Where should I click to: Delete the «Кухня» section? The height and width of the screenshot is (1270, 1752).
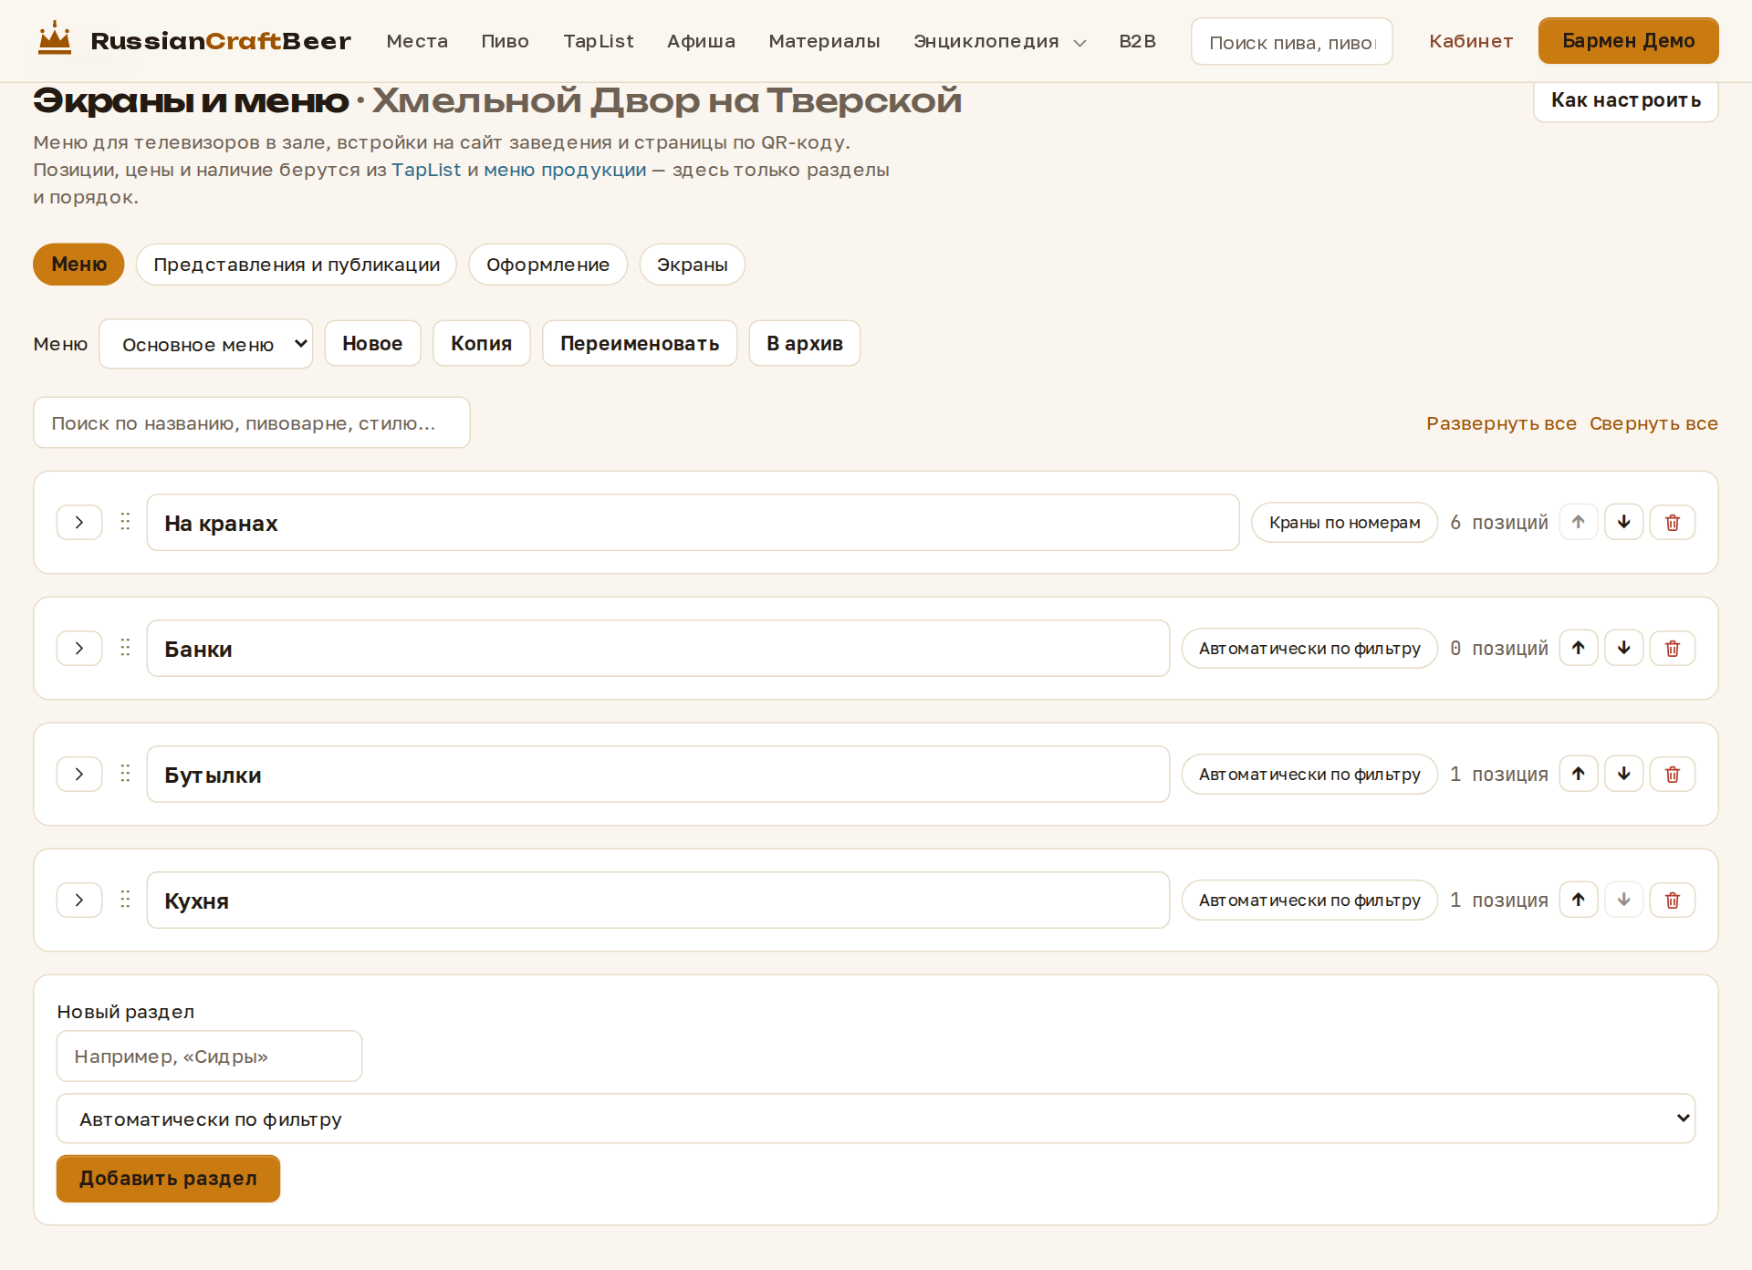1672,900
